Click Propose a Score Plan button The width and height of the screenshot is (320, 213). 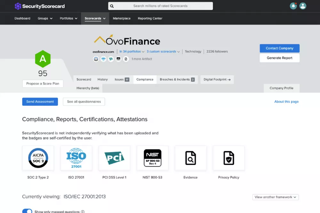click(x=43, y=84)
